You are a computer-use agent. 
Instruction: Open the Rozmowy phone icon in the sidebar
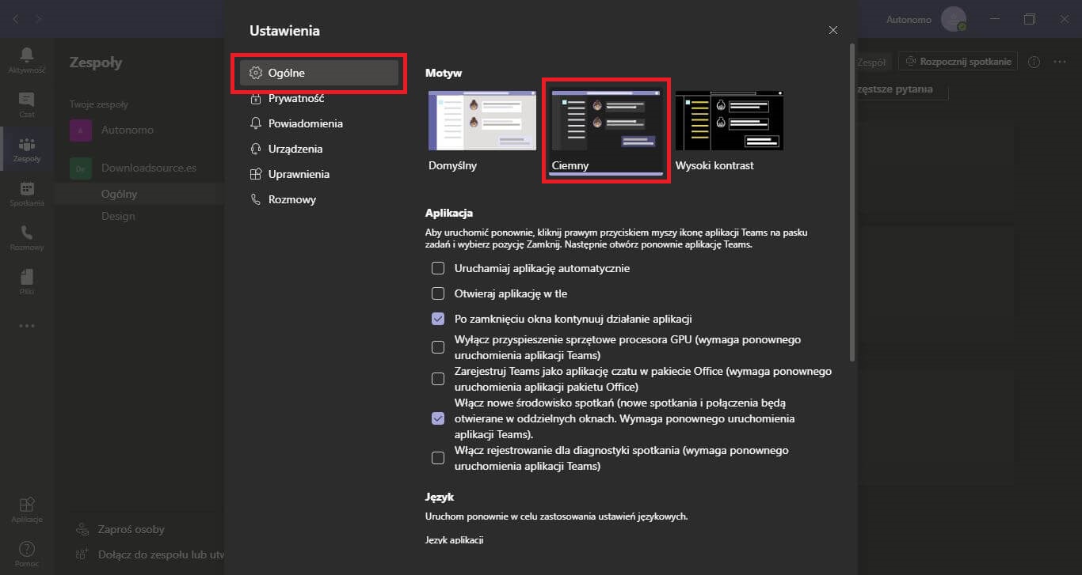(x=27, y=233)
